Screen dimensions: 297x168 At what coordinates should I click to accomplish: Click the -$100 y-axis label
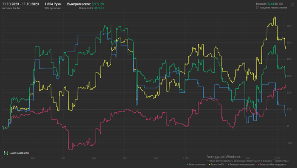click(x=289, y=143)
